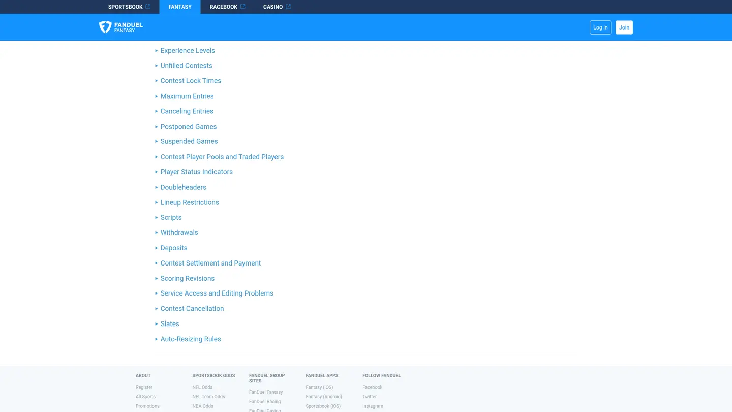732x412 pixels.
Task: Open the NFL Odds footer link
Action: [202, 387]
